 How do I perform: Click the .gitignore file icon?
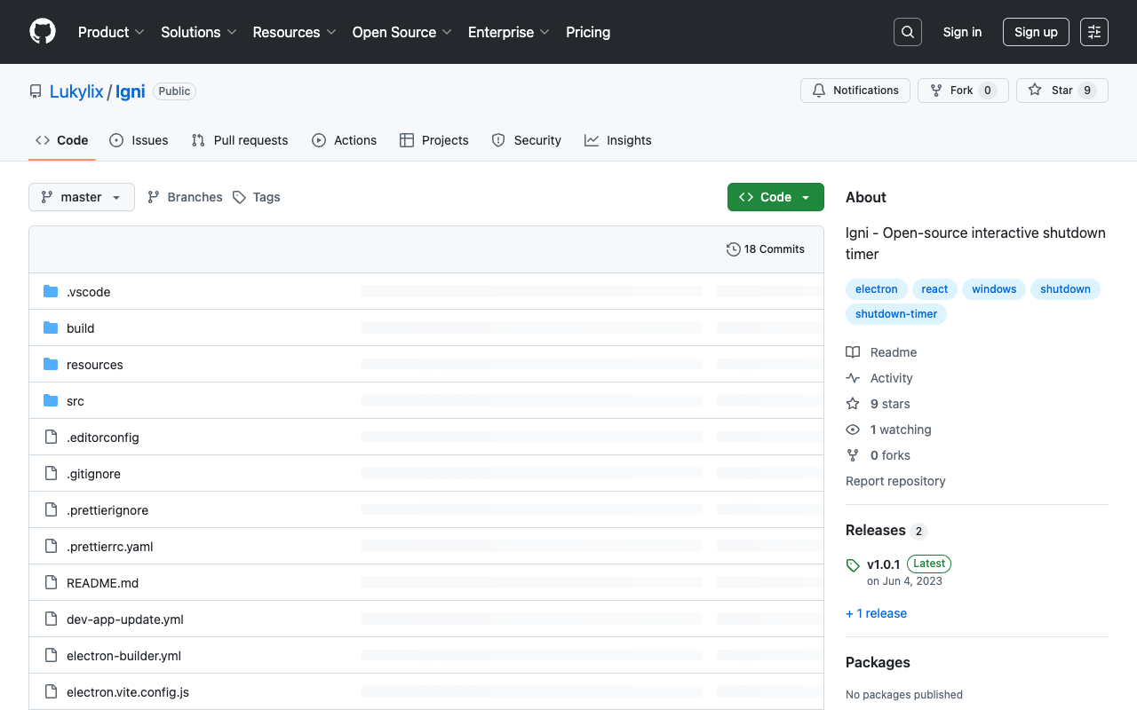[x=51, y=474]
